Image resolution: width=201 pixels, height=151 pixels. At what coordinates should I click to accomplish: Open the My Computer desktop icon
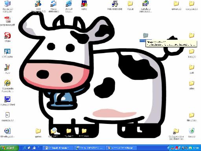(7, 4)
